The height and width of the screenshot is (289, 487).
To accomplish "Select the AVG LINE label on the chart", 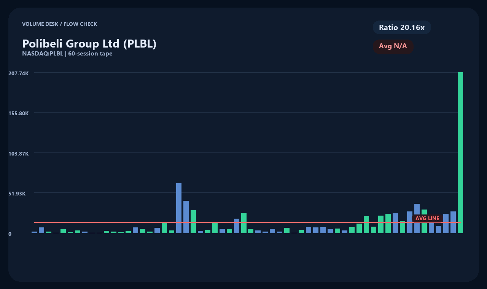I will click(x=427, y=218).
